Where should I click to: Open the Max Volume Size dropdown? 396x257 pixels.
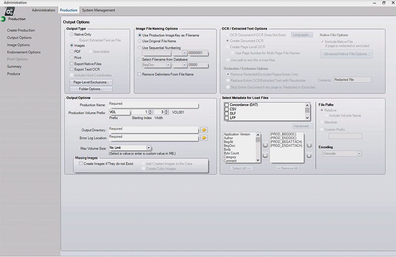(148, 148)
